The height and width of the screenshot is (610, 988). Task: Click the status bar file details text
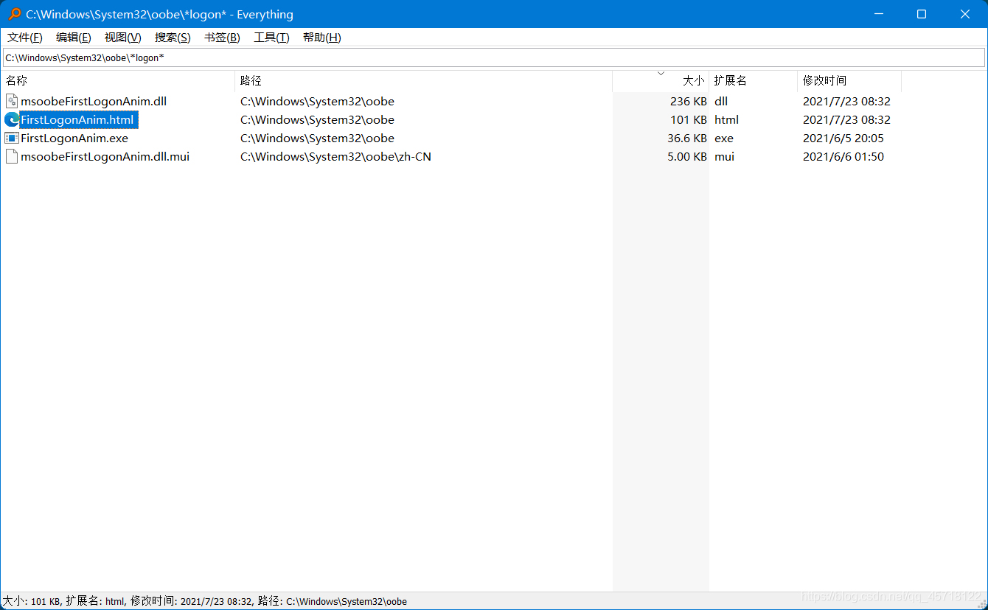(x=205, y=601)
